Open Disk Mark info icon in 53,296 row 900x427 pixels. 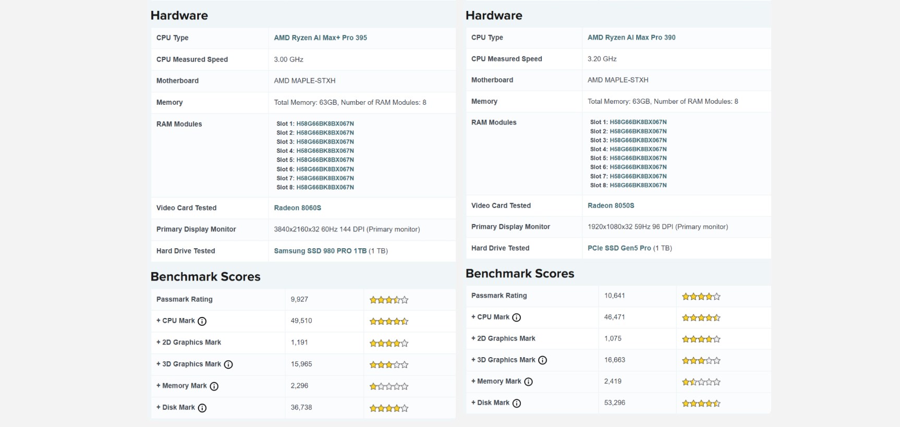click(517, 403)
